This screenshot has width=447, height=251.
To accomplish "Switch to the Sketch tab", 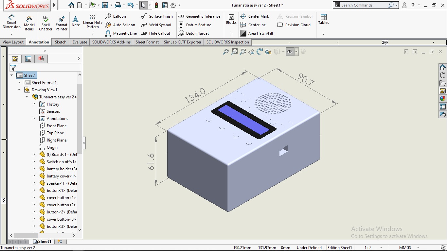I will (61, 42).
